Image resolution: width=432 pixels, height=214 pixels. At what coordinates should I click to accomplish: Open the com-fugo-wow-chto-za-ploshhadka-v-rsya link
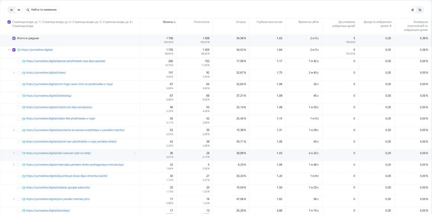point(69,84)
